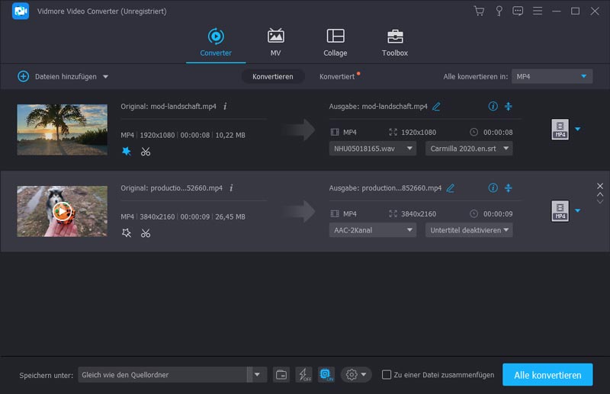Switch to the Toolbox tab
Viewport: 610px width, 394px height.
coord(394,43)
